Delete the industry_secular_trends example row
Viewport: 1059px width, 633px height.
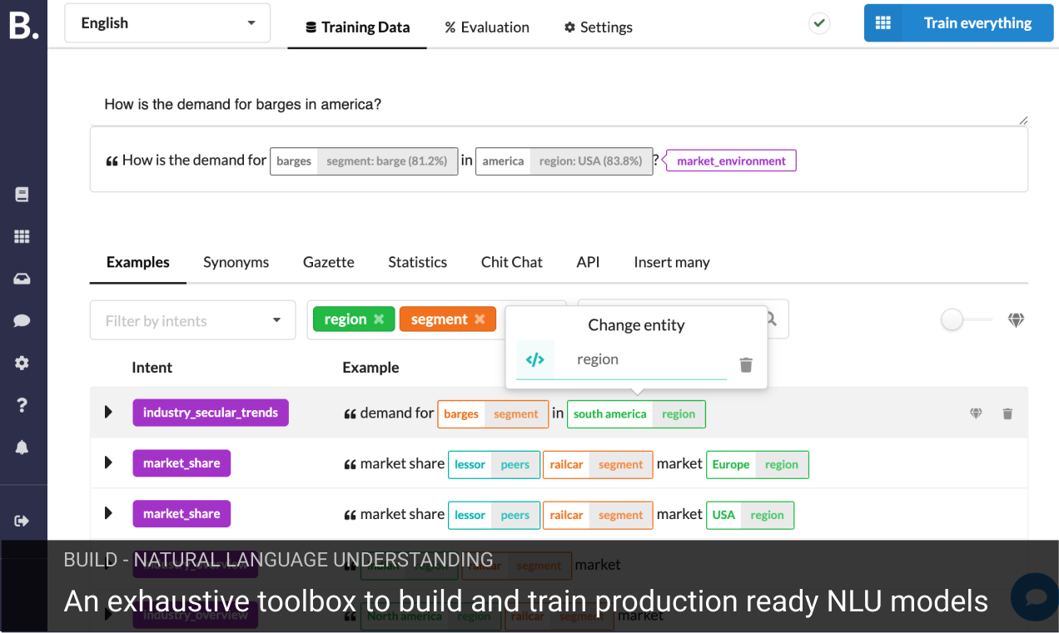pos(1007,413)
